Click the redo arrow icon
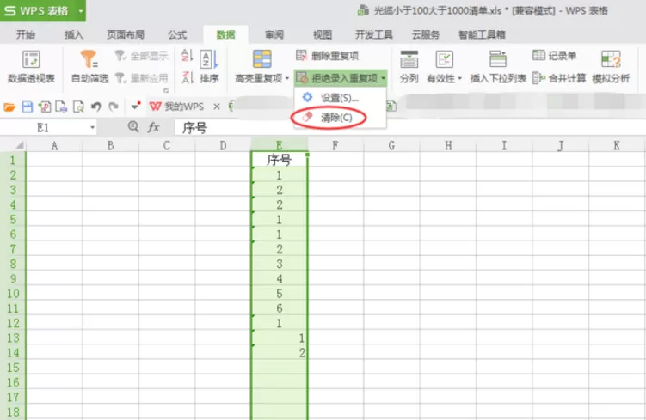Viewport: 646px width, 420px height. (114, 107)
